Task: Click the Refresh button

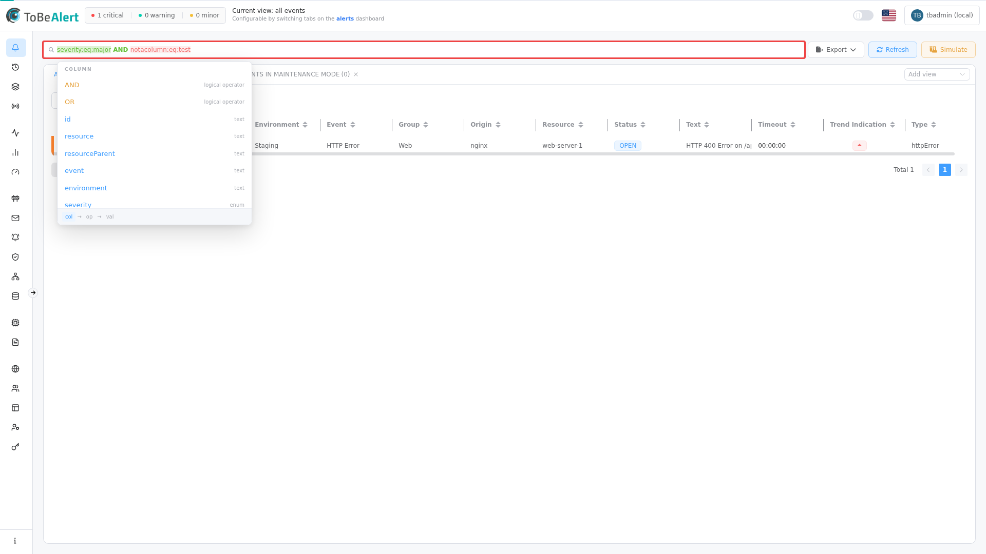Action: (893, 50)
